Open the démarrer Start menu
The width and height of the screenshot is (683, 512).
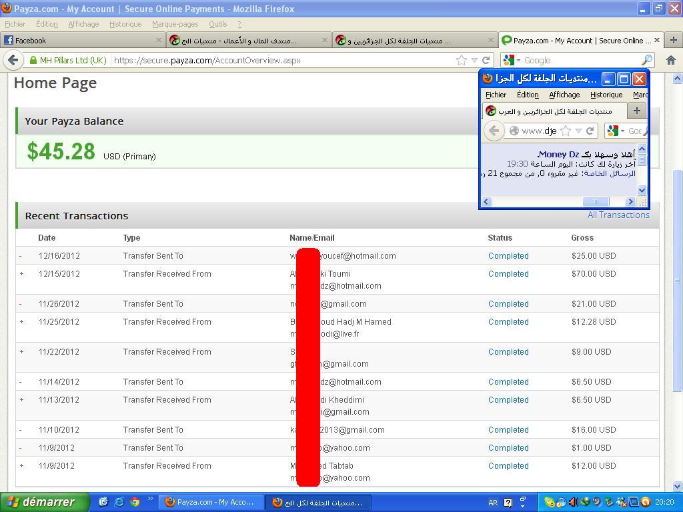coord(45,502)
